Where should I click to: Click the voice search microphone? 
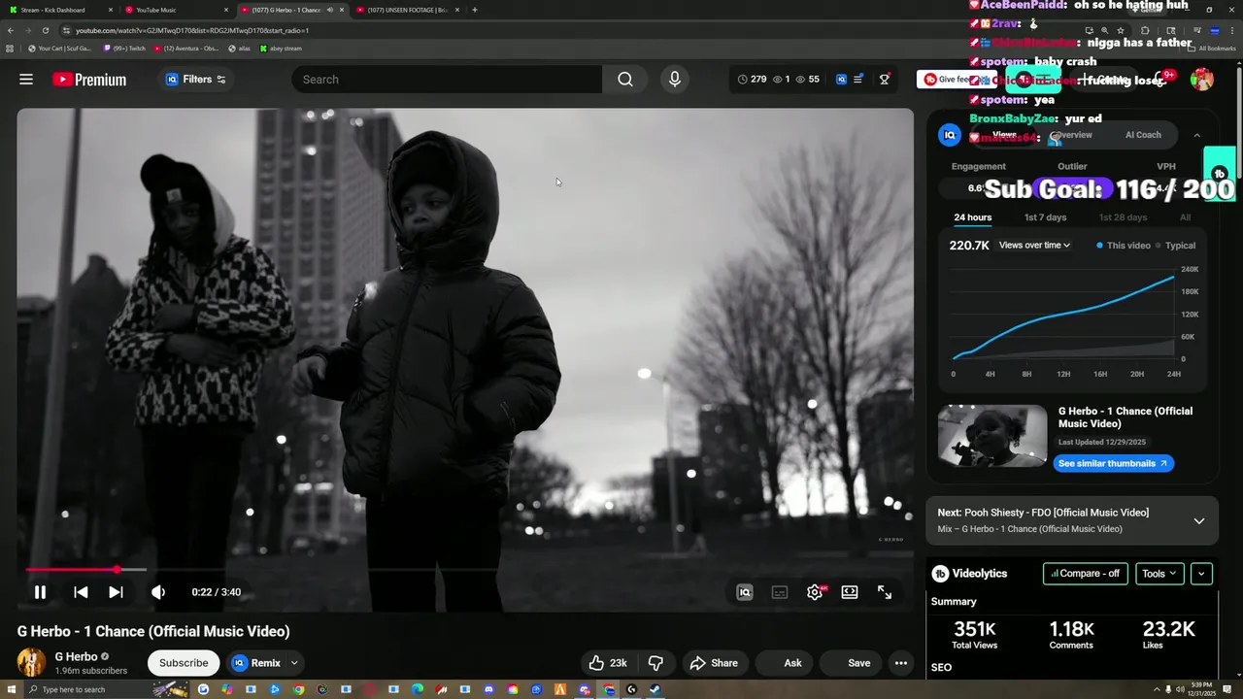coord(675,80)
